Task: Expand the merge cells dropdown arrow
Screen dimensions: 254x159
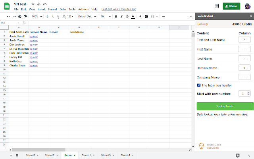Action: [x=157, y=17]
